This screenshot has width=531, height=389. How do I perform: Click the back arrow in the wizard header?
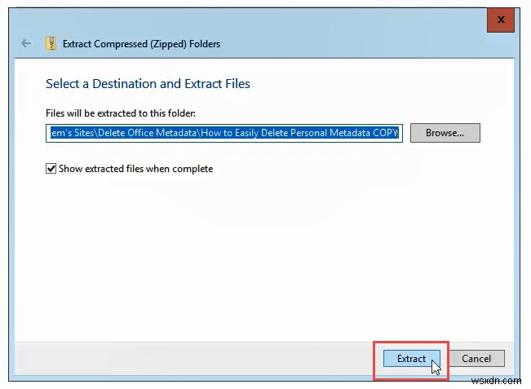(26, 43)
